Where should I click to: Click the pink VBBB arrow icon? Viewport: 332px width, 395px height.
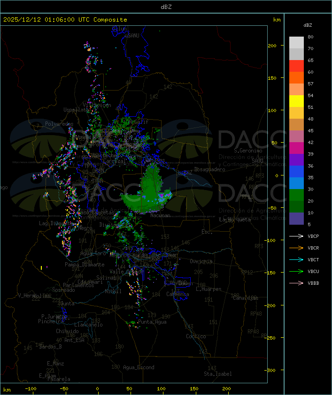point(296,283)
